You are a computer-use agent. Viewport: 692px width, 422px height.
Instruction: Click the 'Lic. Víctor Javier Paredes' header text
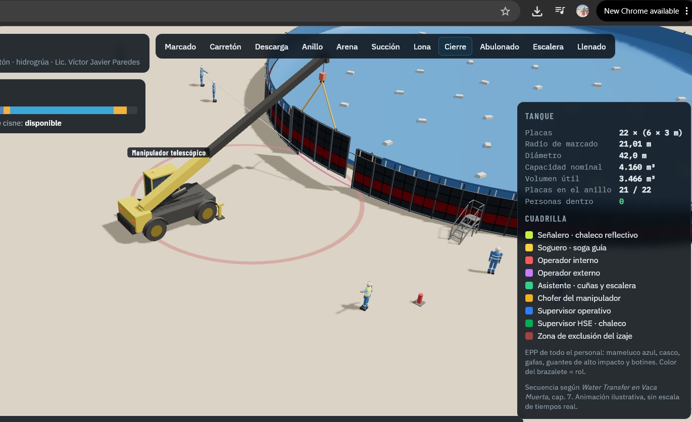[x=97, y=62]
